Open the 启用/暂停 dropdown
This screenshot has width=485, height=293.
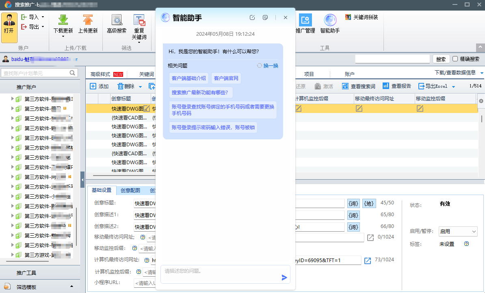tap(458, 231)
